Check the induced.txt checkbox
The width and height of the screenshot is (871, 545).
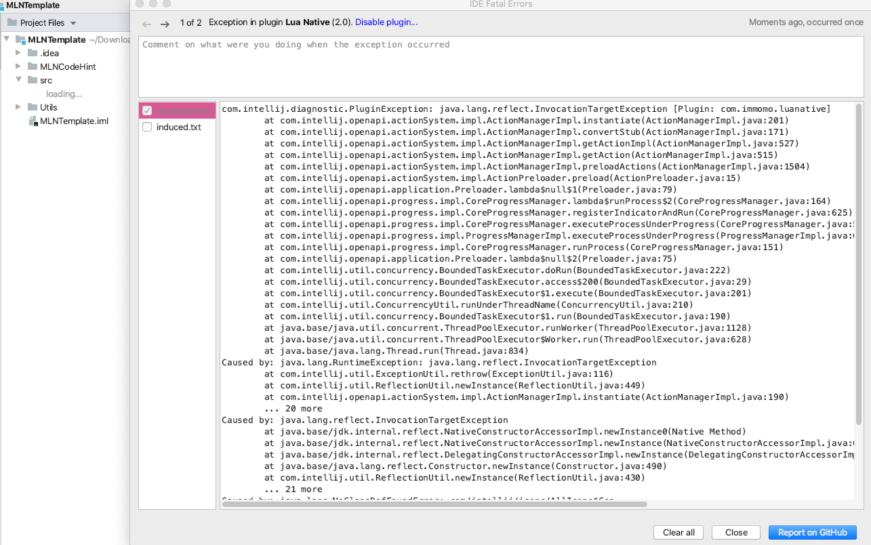click(x=147, y=126)
